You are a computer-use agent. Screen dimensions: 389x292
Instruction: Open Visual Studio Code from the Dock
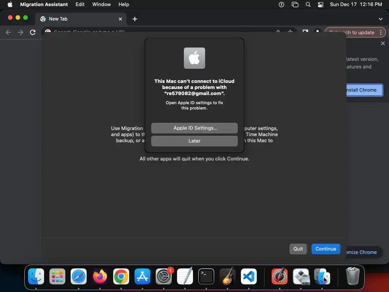(x=248, y=276)
